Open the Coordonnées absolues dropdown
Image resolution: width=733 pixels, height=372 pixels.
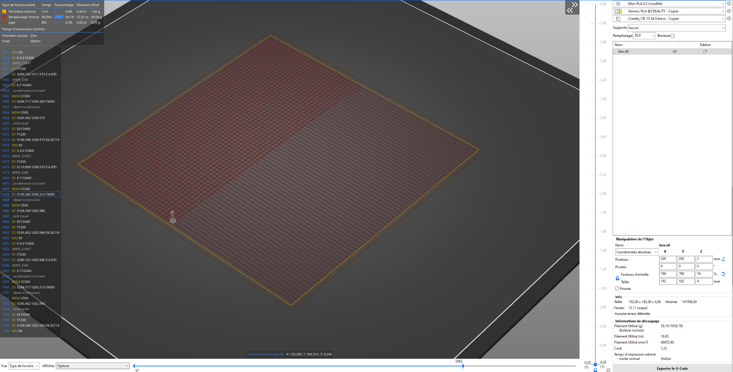point(637,252)
